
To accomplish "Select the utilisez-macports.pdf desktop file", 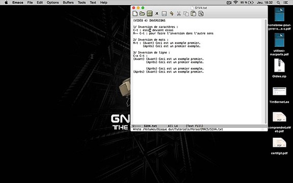I will [279, 44].
